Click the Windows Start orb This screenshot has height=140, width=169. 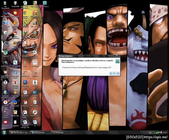point(4,132)
